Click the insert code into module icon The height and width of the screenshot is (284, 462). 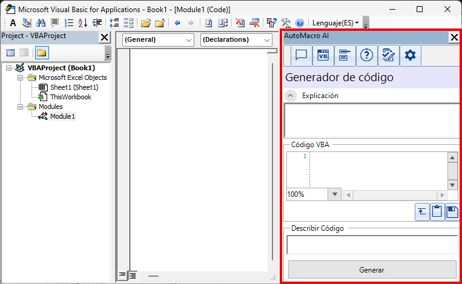click(422, 212)
